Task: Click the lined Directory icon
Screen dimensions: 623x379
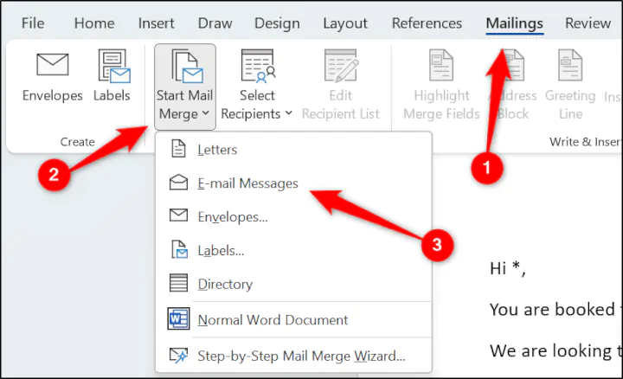Action: point(178,283)
